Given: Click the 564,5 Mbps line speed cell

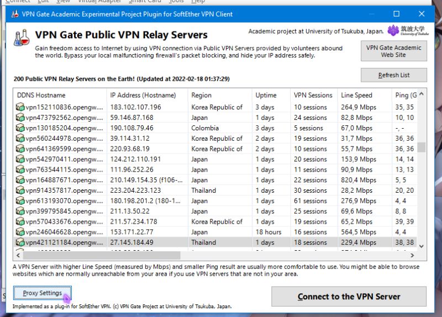Looking at the screenshot, I should tap(359, 232).
